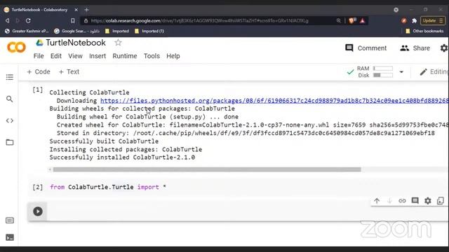449x252 pixels.
Task: Run the empty code cell
Action: (x=38, y=211)
